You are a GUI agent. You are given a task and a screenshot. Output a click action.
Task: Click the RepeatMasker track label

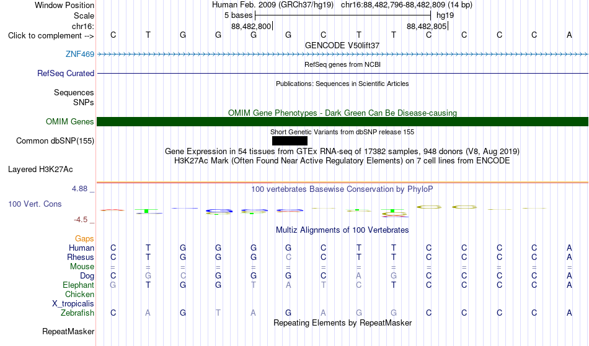coord(68,331)
